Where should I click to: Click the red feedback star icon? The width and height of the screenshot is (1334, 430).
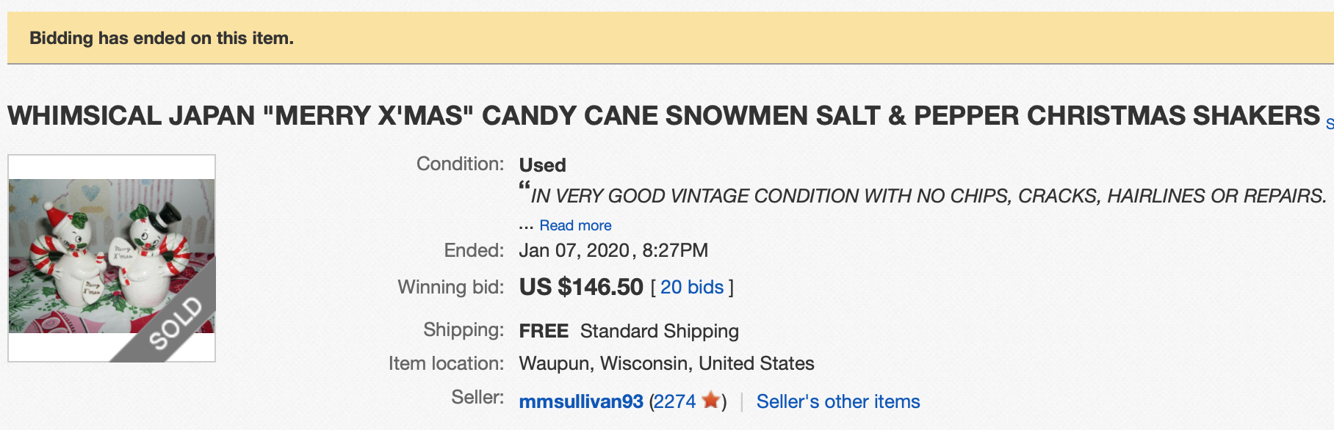point(710,401)
